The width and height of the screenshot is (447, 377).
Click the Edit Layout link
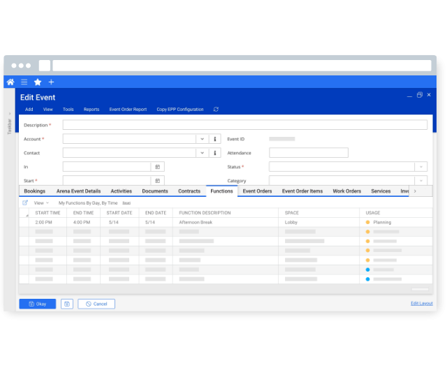coord(421,303)
